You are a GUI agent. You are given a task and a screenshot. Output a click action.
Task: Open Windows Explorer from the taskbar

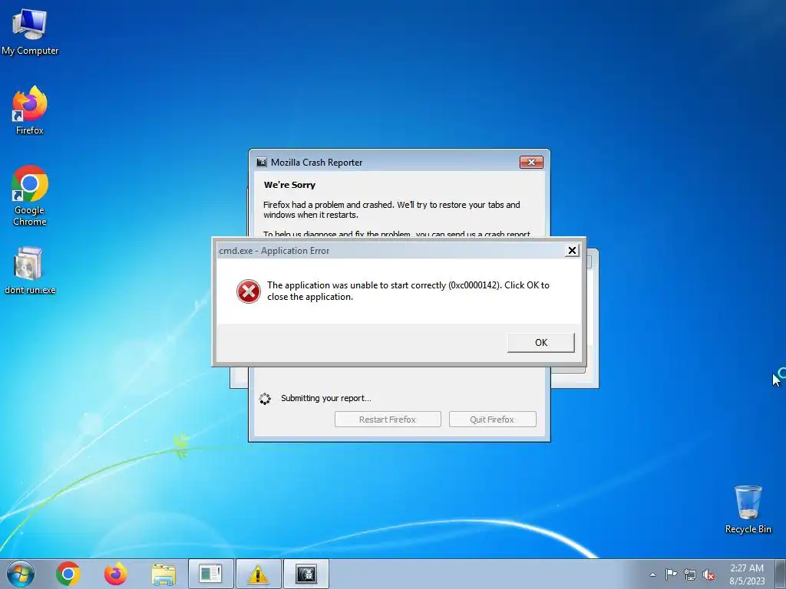[x=163, y=574]
